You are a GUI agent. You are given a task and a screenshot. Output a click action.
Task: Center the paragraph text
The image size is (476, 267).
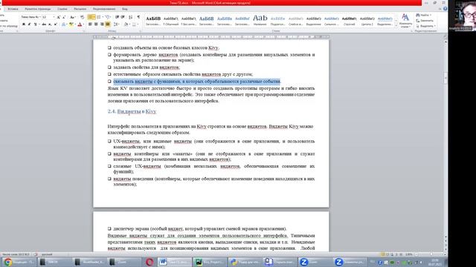[96, 24]
